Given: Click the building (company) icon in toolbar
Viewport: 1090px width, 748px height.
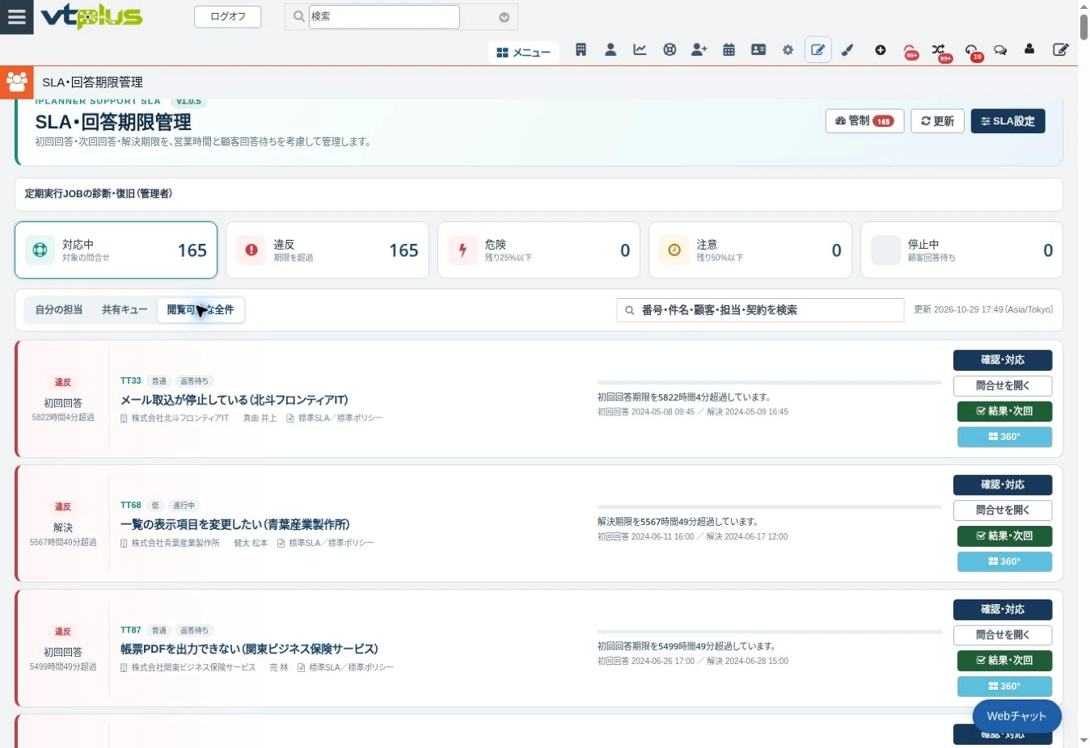Looking at the screenshot, I should pyautogui.click(x=581, y=50).
